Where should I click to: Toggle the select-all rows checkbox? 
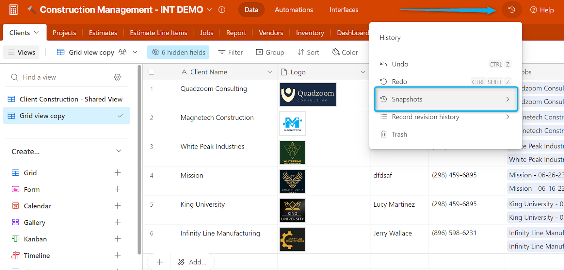click(152, 72)
